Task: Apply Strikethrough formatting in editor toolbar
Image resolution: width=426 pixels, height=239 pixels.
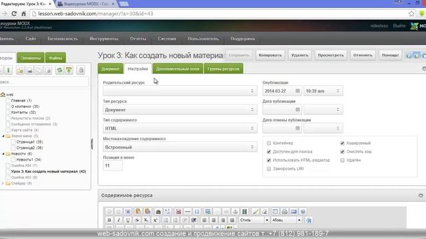Action: tap(137, 220)
